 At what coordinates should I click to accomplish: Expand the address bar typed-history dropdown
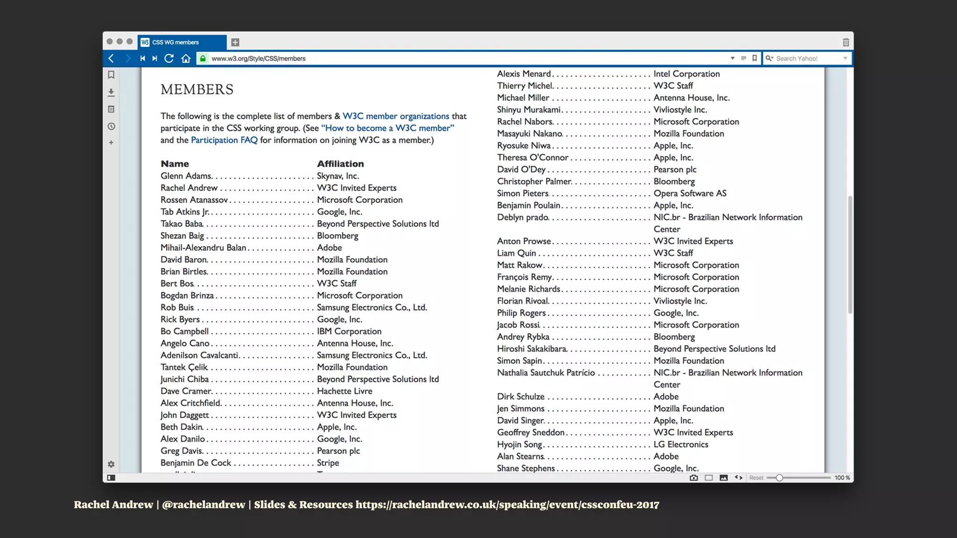(732, 58)
